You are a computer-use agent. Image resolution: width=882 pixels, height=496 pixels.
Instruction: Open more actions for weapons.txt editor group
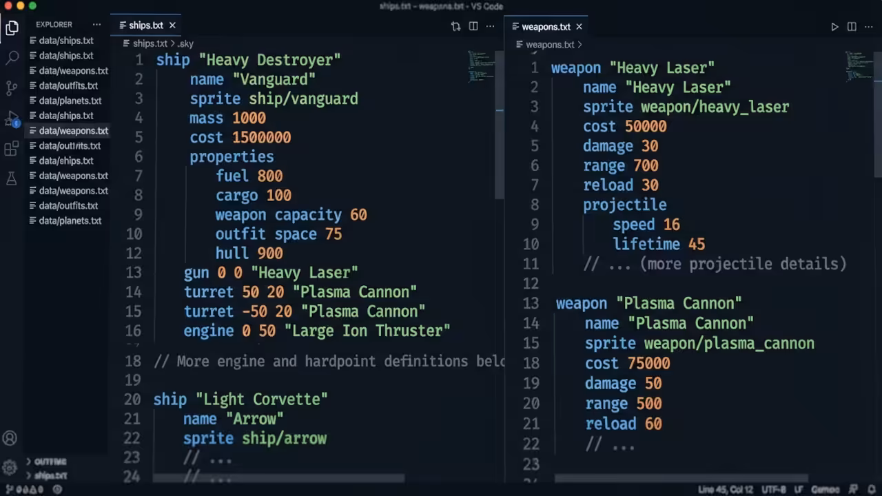click(869, 27)
